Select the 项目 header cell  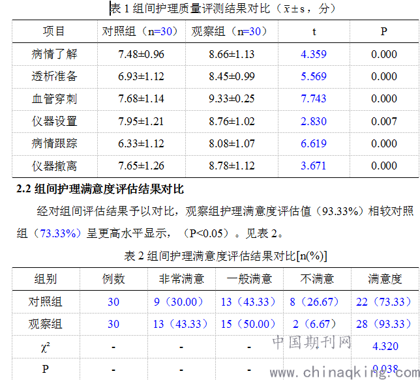pyautogui.click(x=54, y=31)
